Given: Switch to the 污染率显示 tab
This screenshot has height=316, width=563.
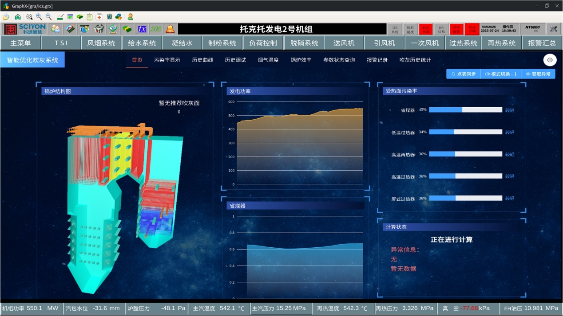Looking at the screenshot, I should click(x=167, y=60).
